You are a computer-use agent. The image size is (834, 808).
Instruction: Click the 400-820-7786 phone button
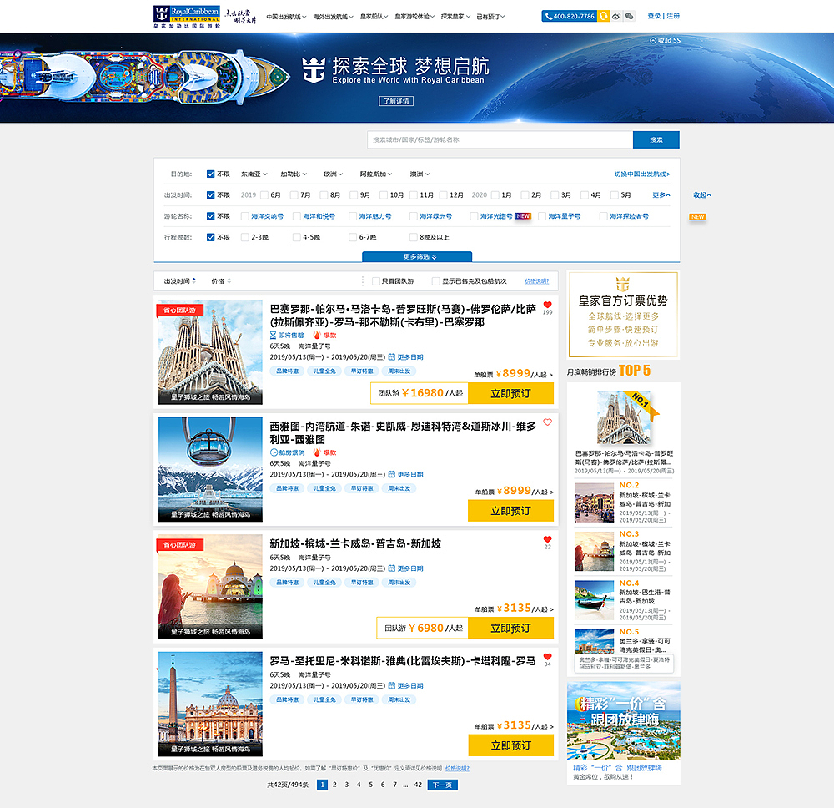coord(569,16)
